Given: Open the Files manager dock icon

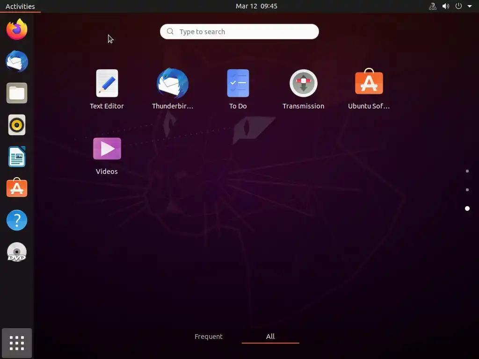Looking at the screenshot, I should [17, 93].
